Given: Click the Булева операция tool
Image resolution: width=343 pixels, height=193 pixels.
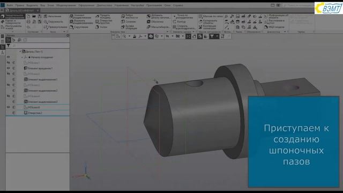Looking at the screenshot, I should 129,27.
